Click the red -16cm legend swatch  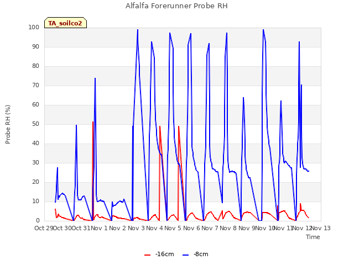[148, 255]
